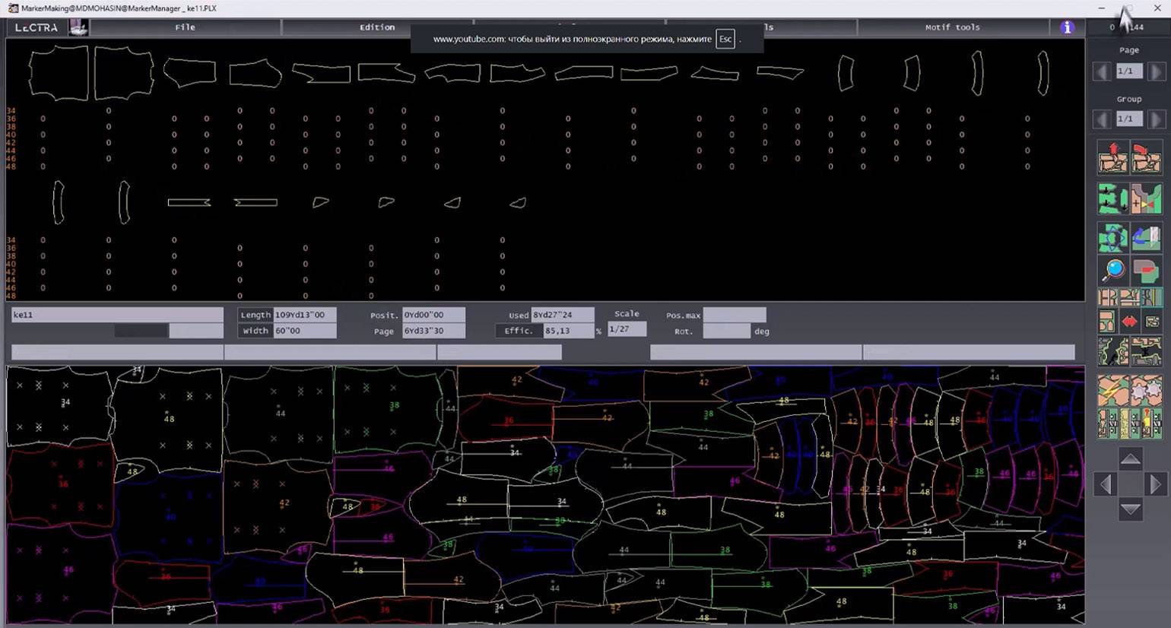Click the icon with curved red arrow
This screenshot has height=628, width=1171.
click(1146, 159)
